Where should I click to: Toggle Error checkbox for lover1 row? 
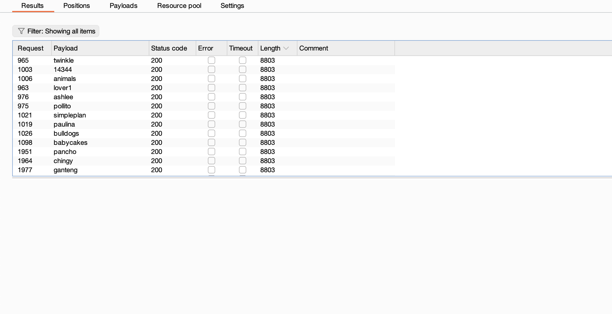212,88
